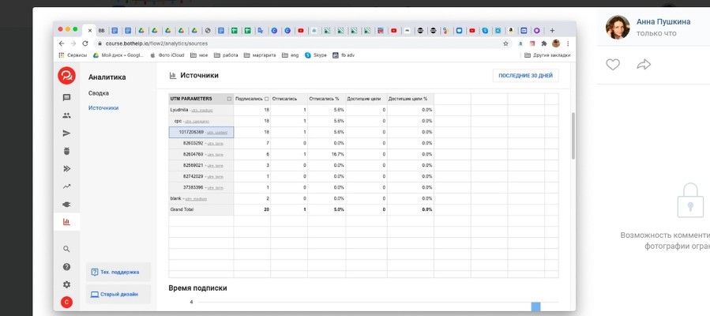Open the question-mark help icon in sidebar

coord(66,267)
